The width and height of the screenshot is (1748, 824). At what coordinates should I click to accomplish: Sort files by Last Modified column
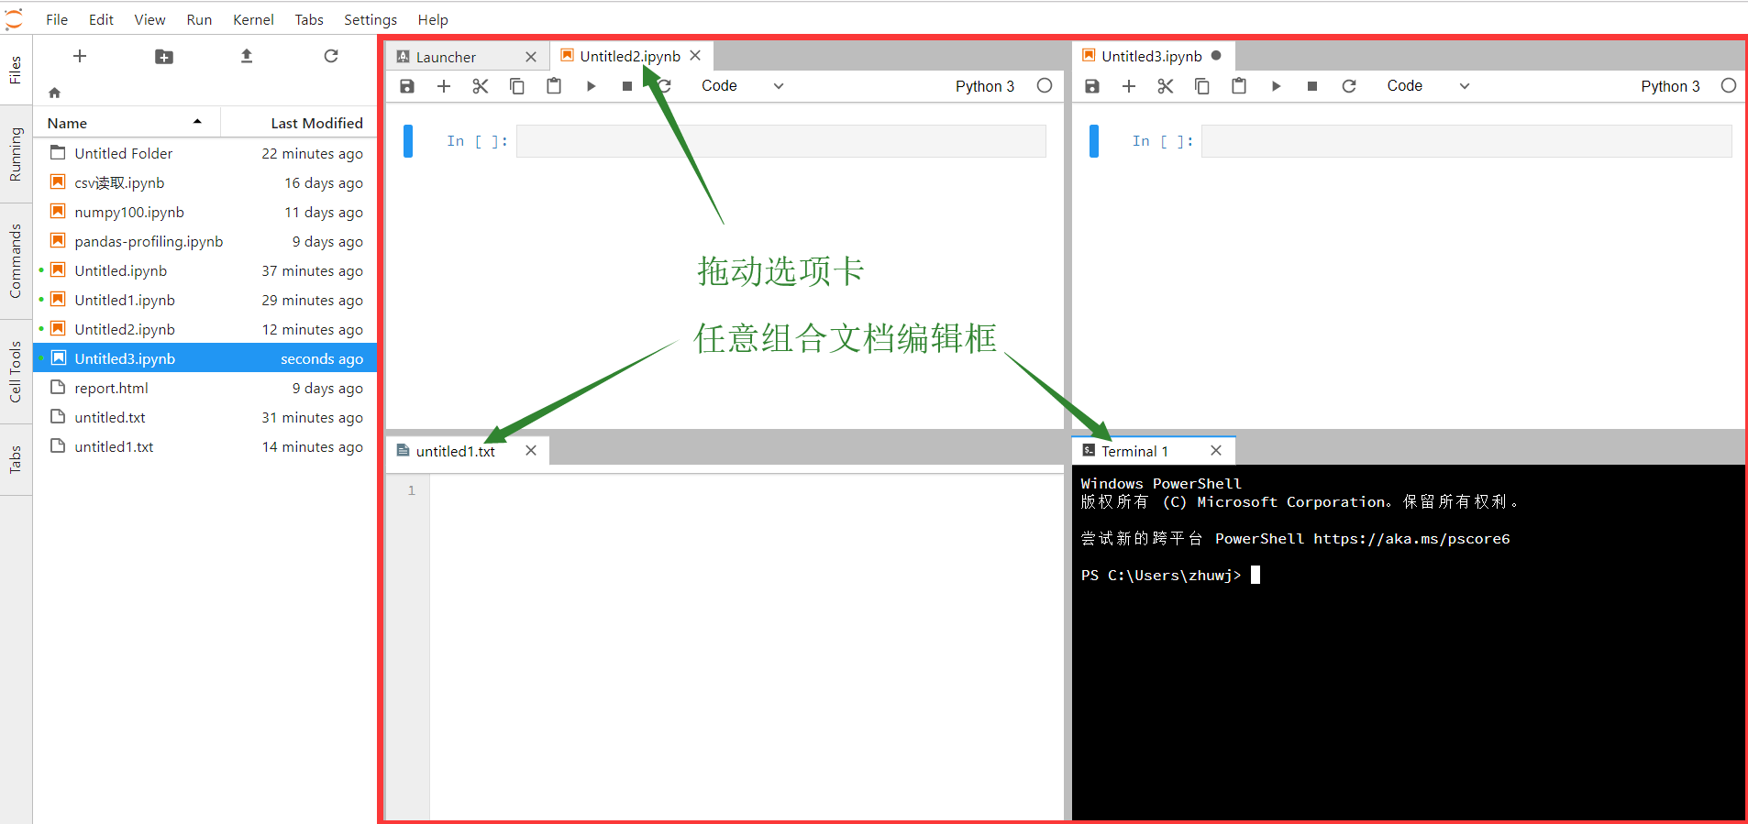coord(299,123)
